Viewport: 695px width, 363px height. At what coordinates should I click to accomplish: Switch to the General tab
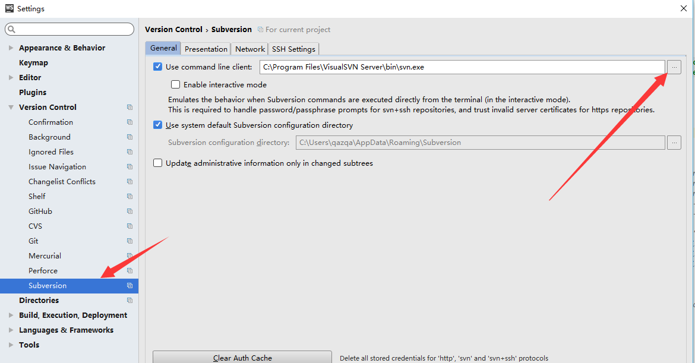[x=163, y=48]
